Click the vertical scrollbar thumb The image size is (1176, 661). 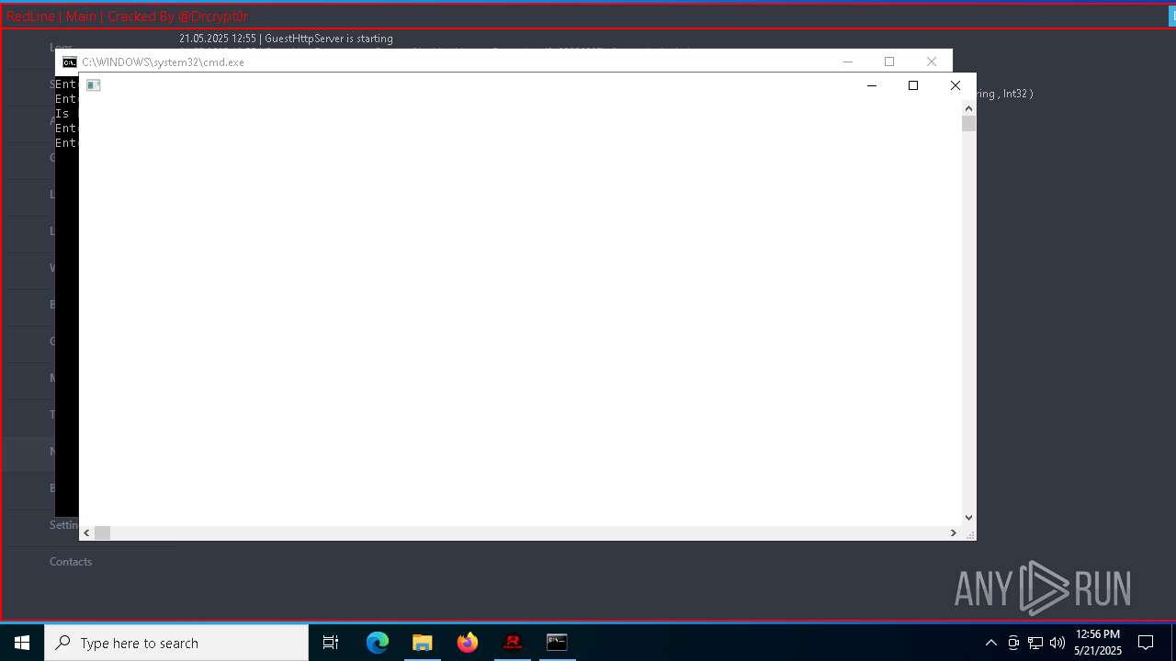[x=968, y=123]
